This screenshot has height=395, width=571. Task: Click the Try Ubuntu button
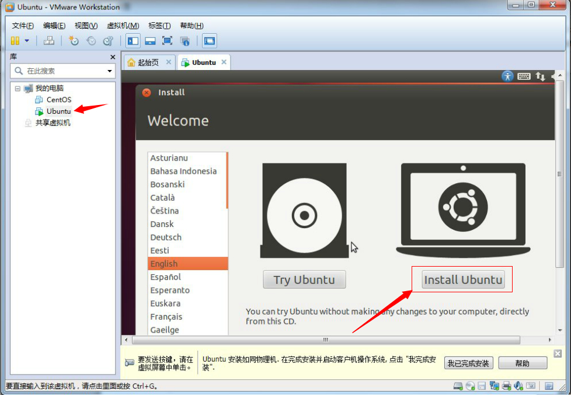[x=304, y=279]
